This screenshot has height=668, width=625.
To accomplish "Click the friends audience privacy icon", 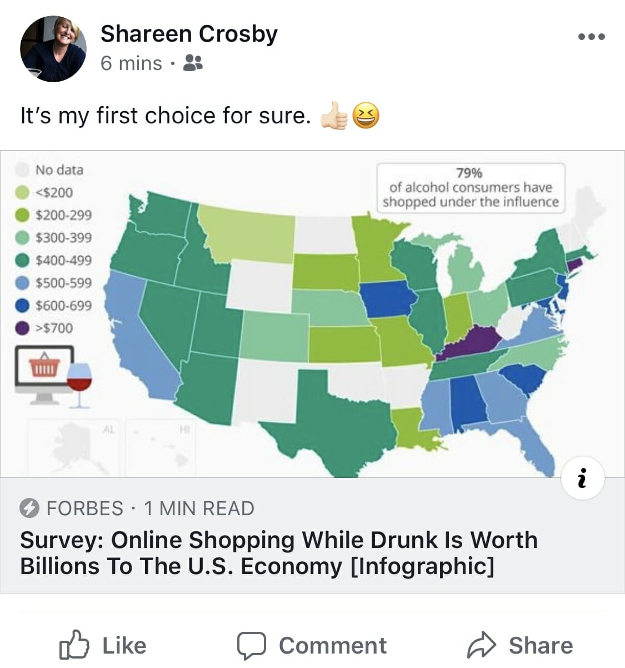I will pos(193,63).
